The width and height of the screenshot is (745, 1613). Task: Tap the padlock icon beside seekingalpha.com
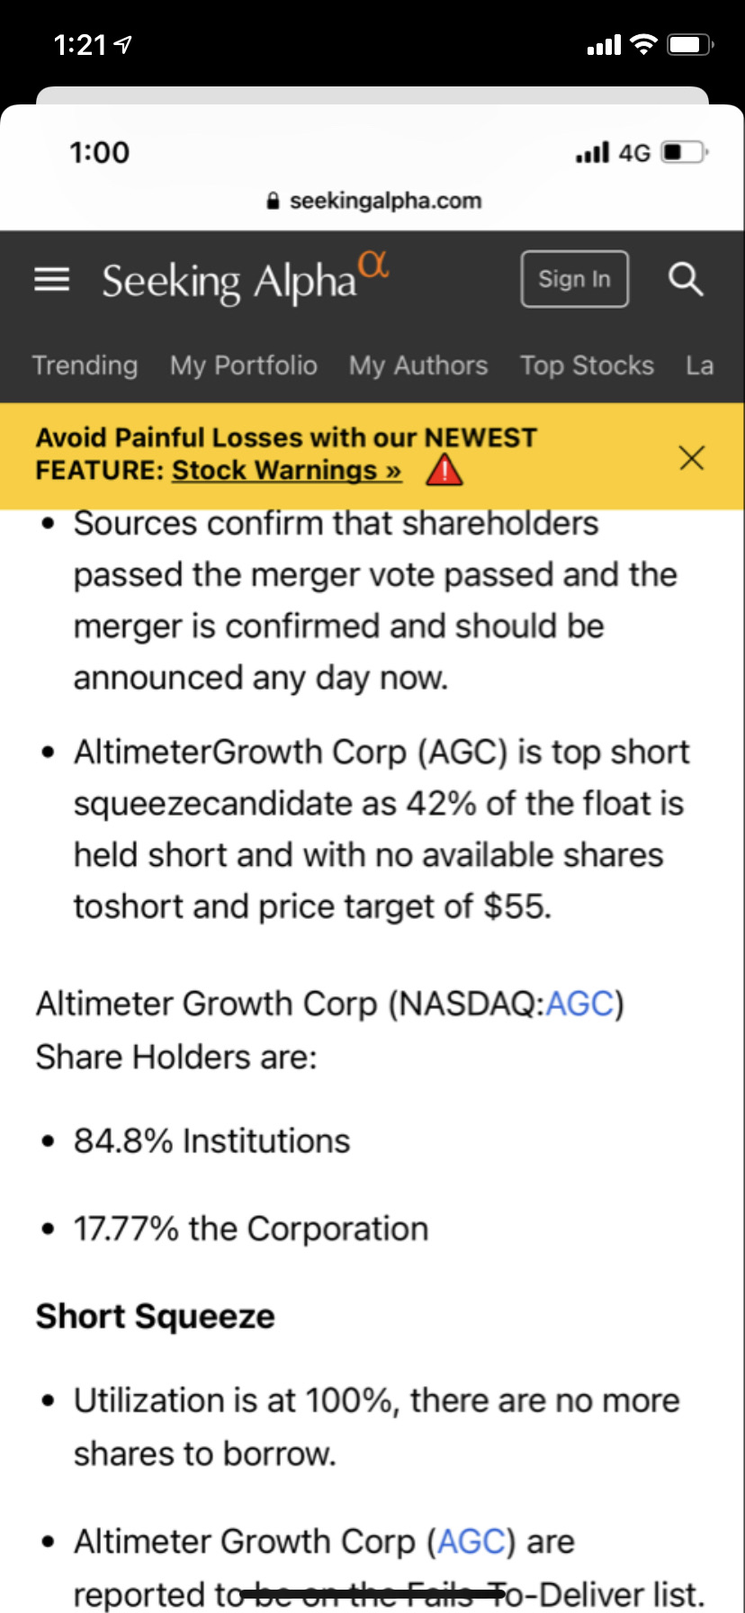point(274,201)
